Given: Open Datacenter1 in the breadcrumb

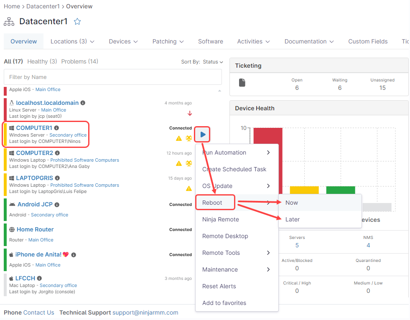Looking at the screenshot, I should [x=43, y=6].
